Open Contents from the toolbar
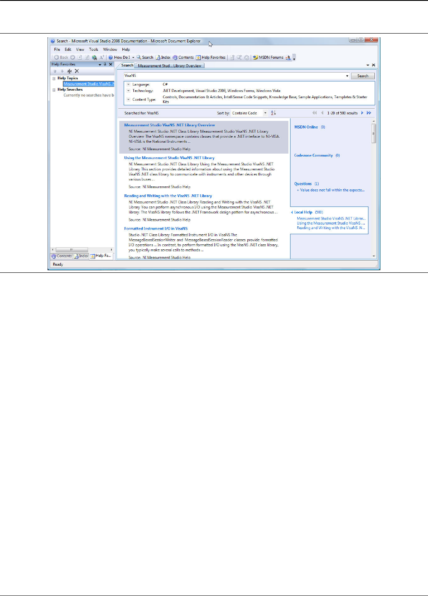This screenshot has width=428, height=596. (x=183, y=58)
